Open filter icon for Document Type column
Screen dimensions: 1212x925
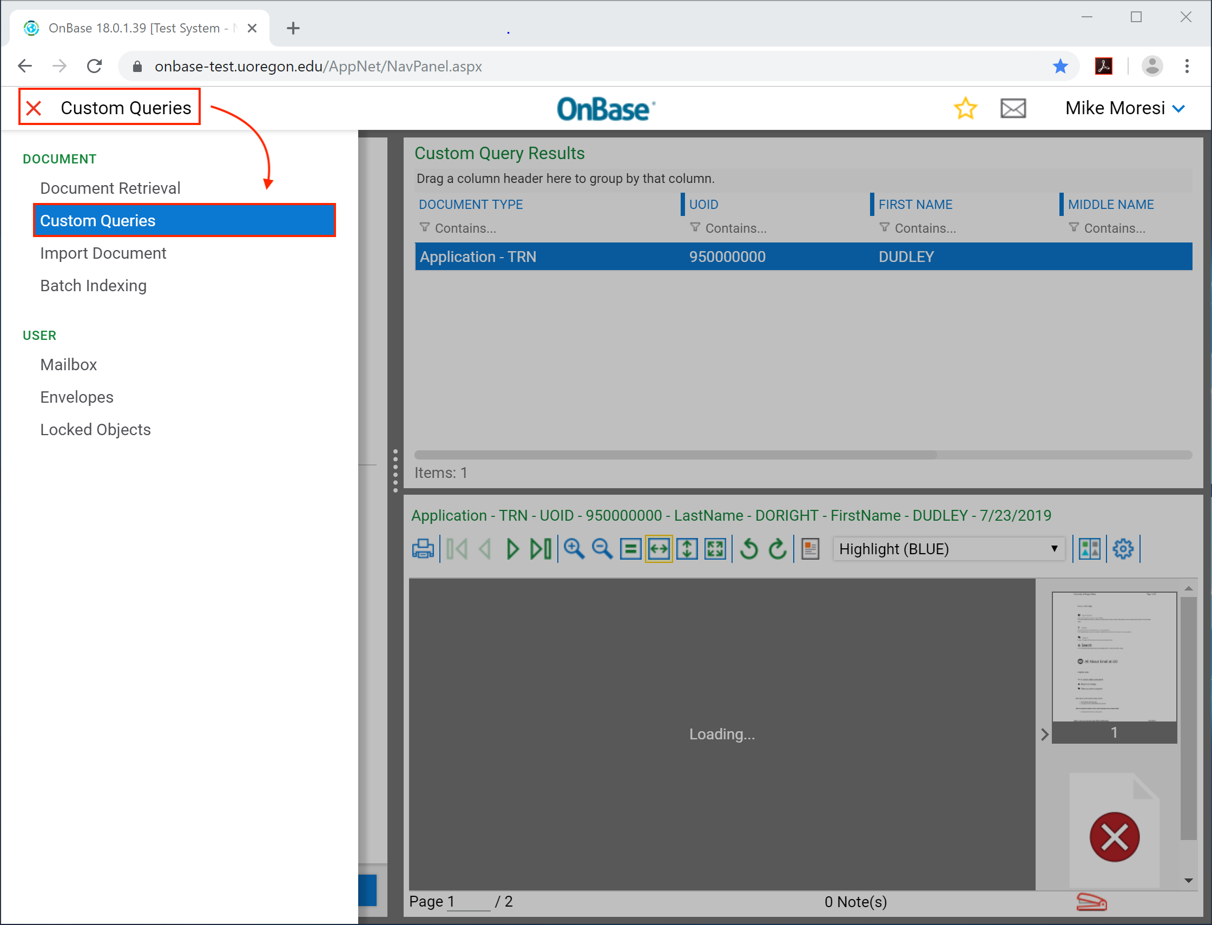[424, 227]
